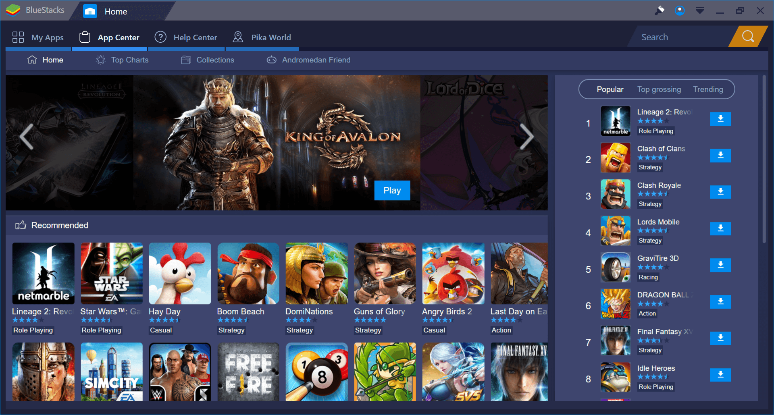Open Clash of Clans icon in Popular list

pyautogui.click(x=616, y=158)
